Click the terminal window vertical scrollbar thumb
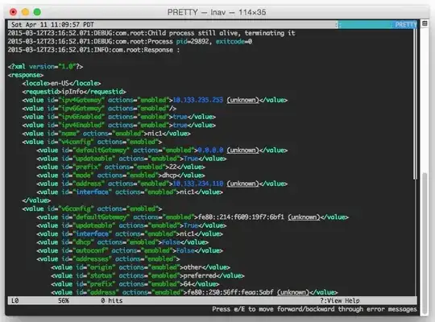The image size is (435, 322). tap(425, 243)
